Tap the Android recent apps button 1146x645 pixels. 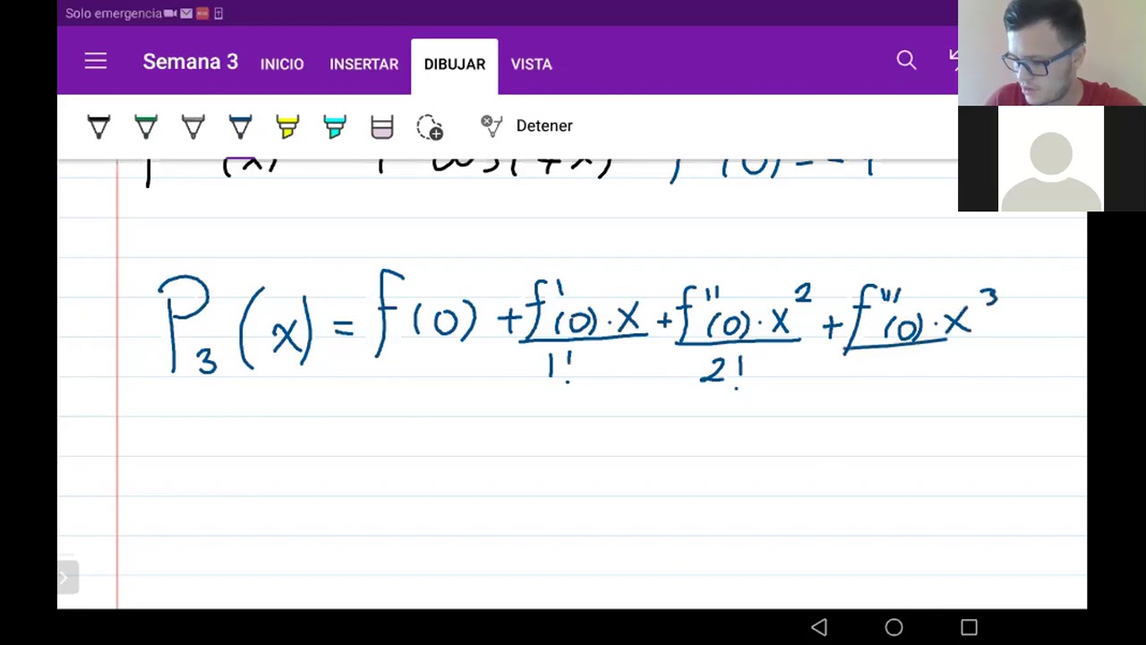tap(969, 627)
